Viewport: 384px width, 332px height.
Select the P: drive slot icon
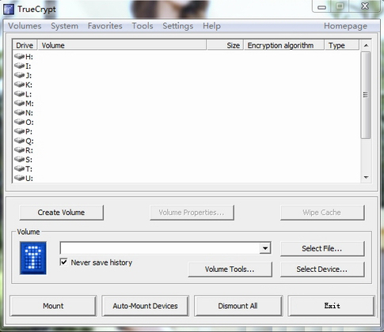click(x=19, y=131)
